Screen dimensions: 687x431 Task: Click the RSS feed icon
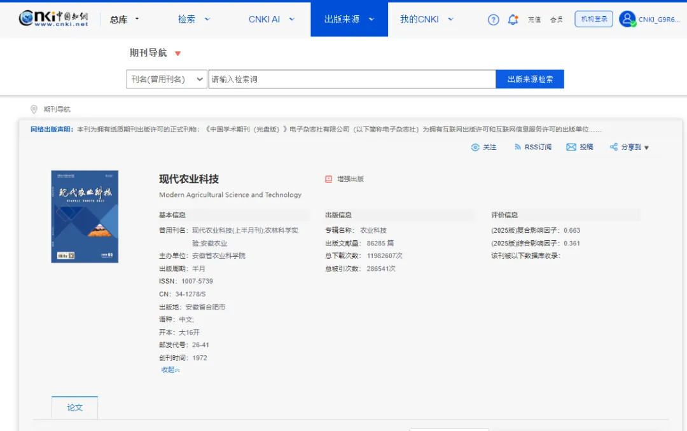pyautogui.click(x=517, y=147)
